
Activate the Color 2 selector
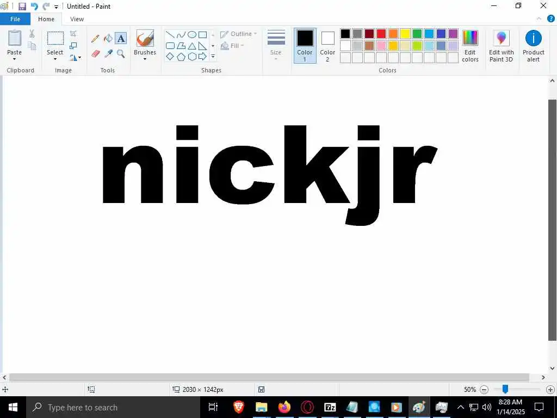coord(327,46)
